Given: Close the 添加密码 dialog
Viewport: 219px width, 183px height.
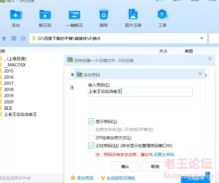Looking at the screenshot, I should (200, 74).
